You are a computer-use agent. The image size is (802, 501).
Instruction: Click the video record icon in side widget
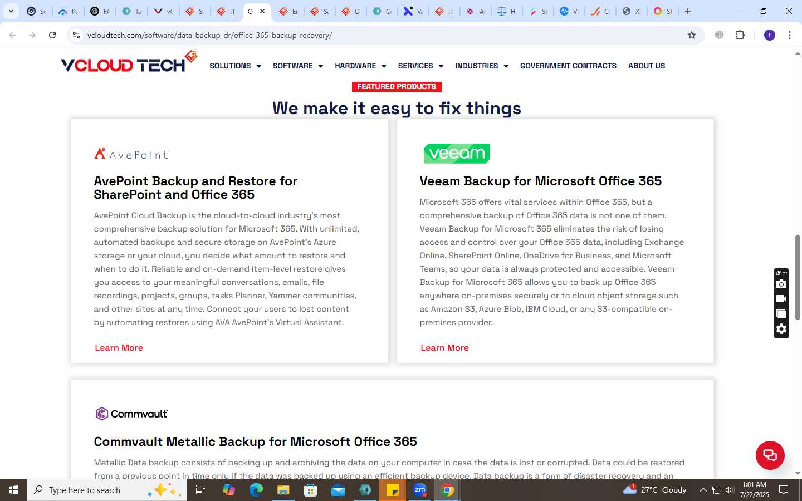tap(781, 299)
